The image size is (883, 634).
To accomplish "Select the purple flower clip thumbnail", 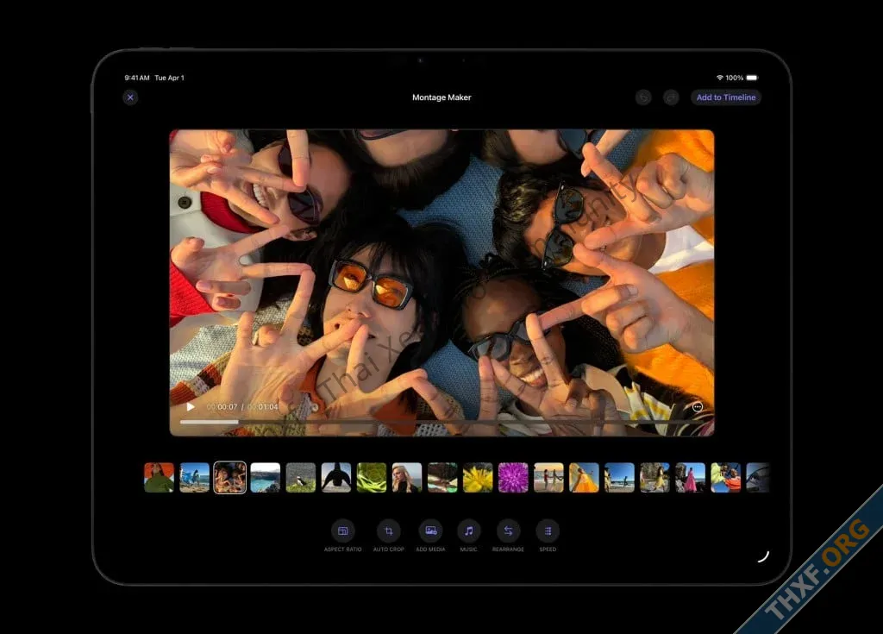I will pos(513,478).
